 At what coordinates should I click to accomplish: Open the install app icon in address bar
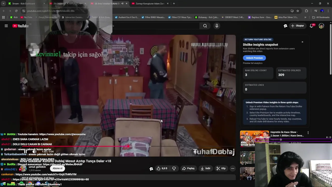[292, 11]
